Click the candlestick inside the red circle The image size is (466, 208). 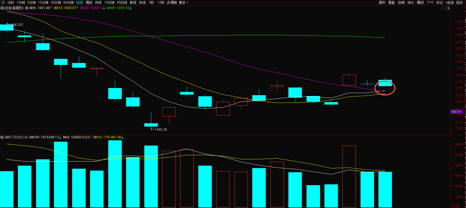coord(385,83)
